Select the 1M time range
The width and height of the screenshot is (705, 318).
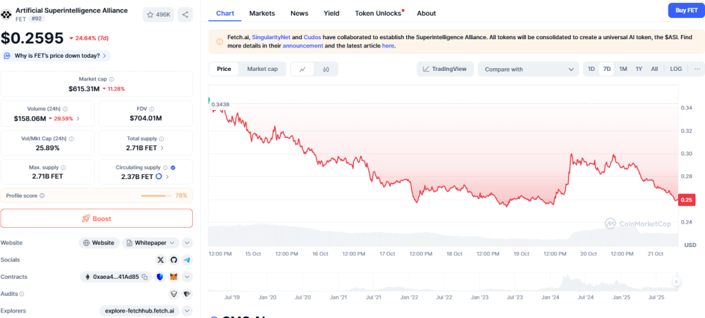click(622, 69)
